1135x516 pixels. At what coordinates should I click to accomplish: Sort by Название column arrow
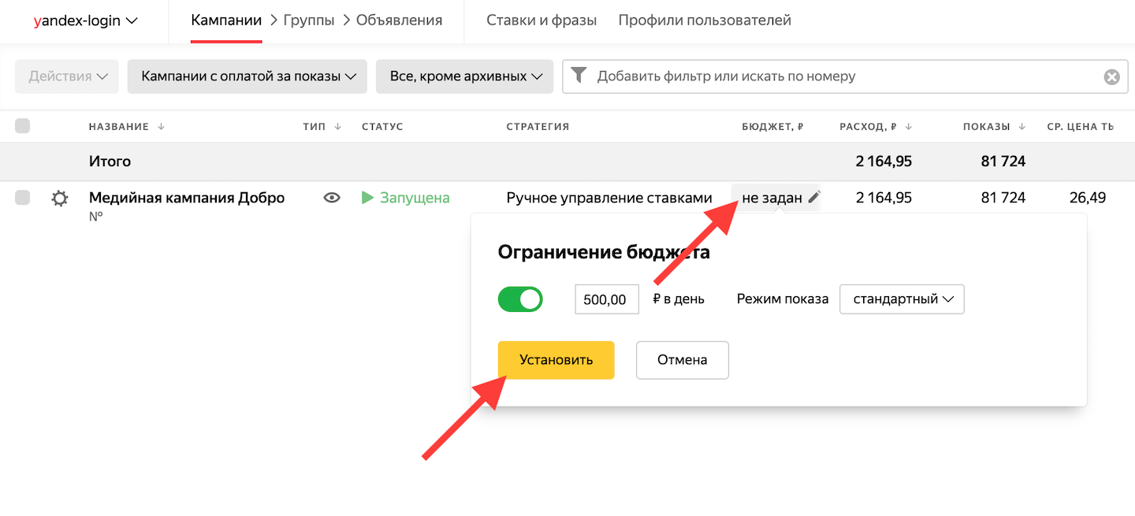[162, 127]
